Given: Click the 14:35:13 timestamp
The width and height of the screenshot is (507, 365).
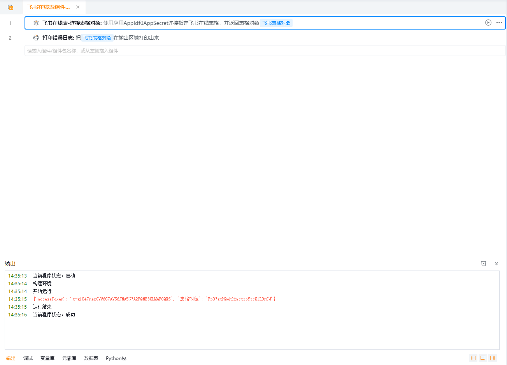Looking at the screenshot, I should point(18,276).
